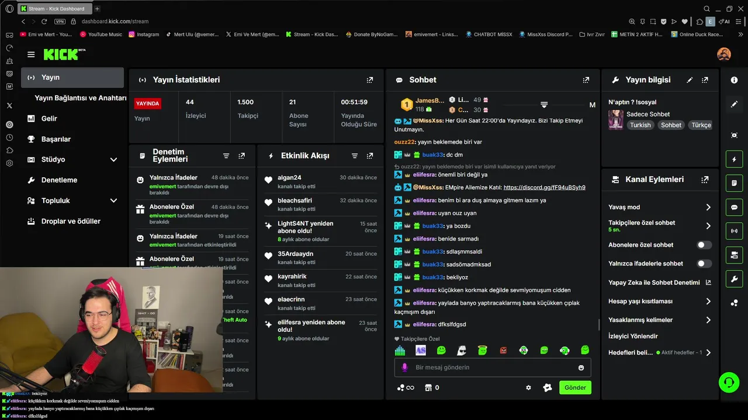Click the green Gönder button
Screen dimensions: 748x420
pyautogui.click(x=575, y=387)
